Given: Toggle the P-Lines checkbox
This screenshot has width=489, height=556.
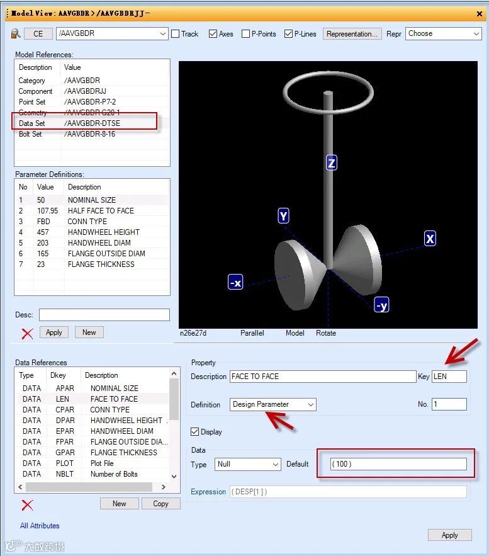Looking at the screenshot, I should pos(288,33).
